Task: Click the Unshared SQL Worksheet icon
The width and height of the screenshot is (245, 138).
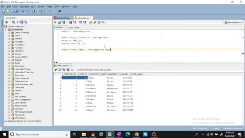Action: 91,22
